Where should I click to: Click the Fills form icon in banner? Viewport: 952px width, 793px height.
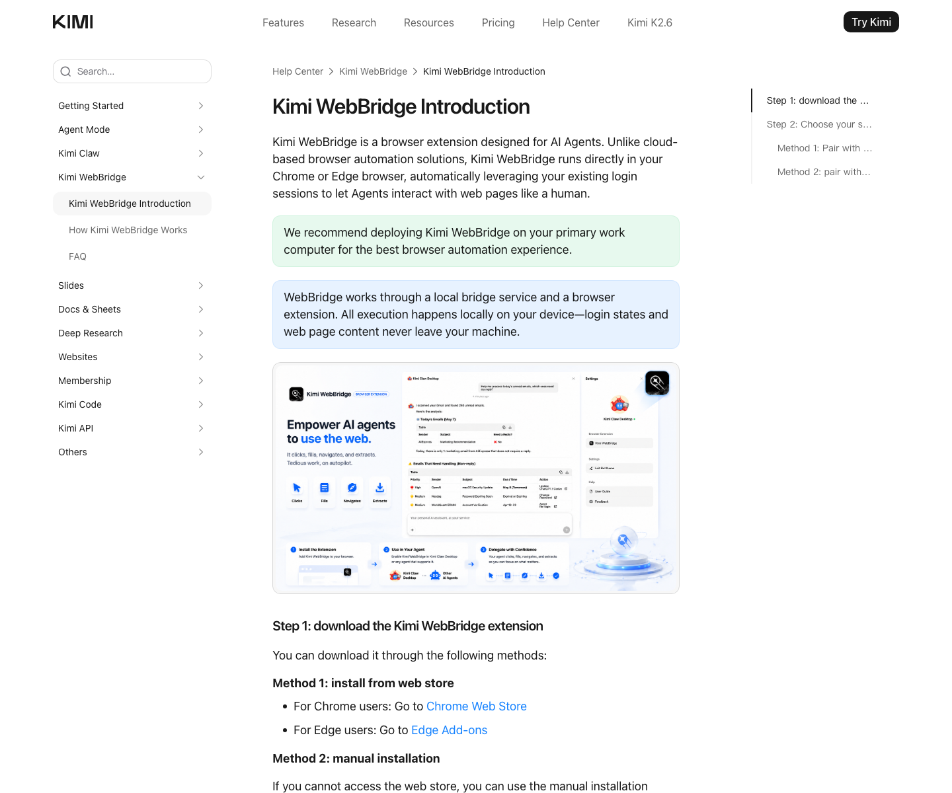point(325,488)
